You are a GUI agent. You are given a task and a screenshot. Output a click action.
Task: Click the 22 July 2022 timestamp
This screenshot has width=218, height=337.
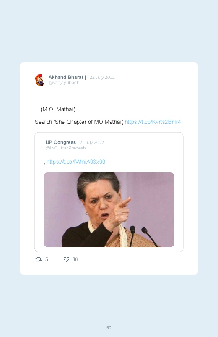pyautogui.click(x=102, y=77)
